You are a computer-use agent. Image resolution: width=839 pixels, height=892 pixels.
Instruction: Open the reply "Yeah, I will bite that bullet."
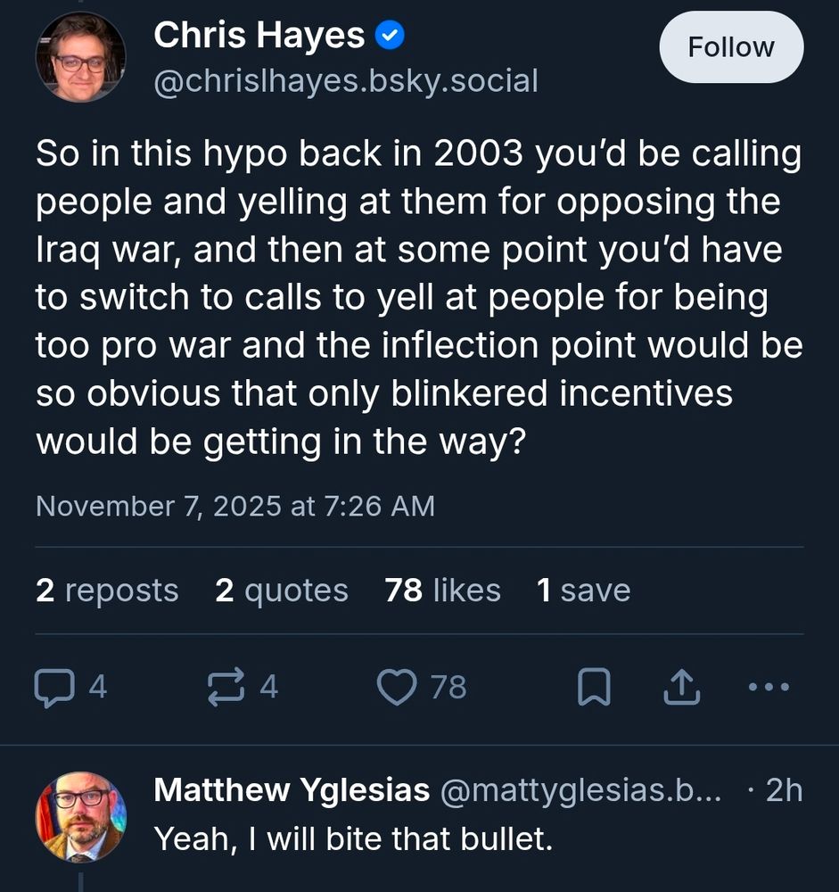pyautogui.click(x=353, y=838)
